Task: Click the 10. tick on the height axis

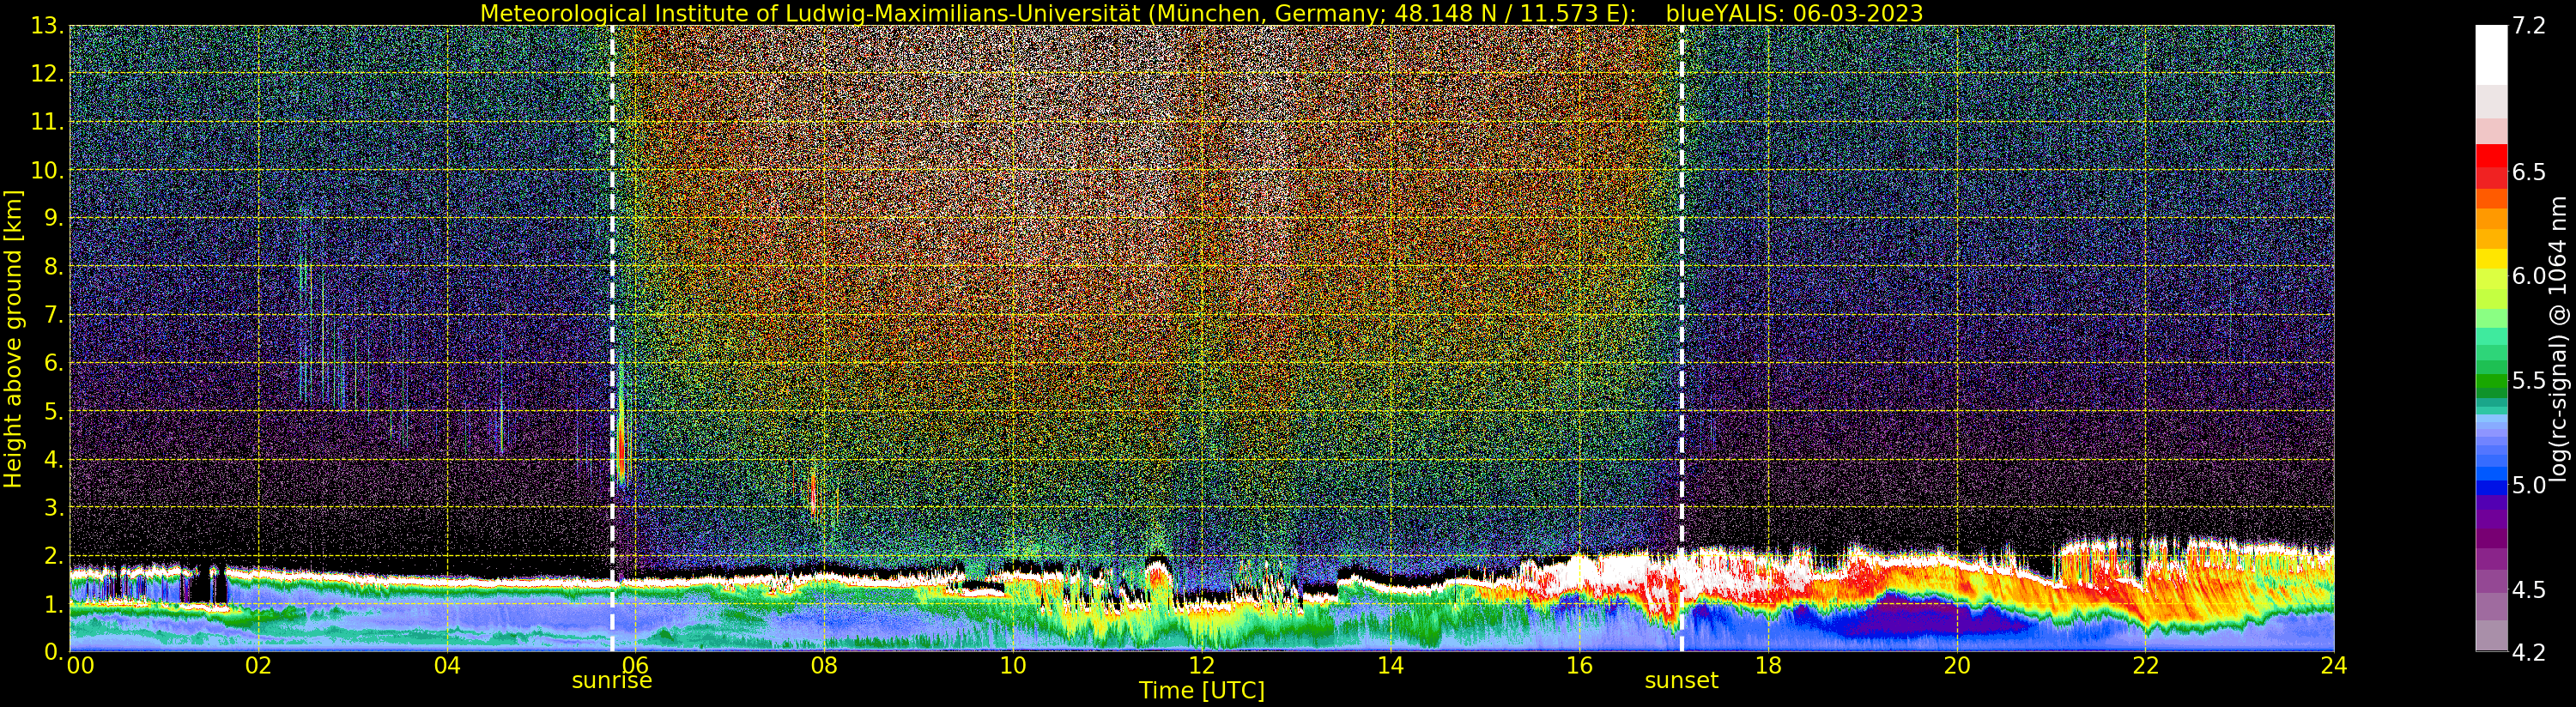Action: (x=48, y=170)
